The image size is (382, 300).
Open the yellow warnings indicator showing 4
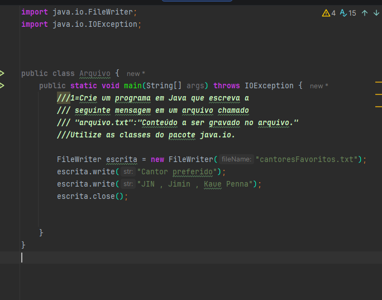click(328, 13)
